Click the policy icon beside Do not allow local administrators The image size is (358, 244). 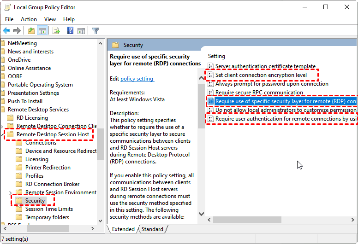(211, 110)
